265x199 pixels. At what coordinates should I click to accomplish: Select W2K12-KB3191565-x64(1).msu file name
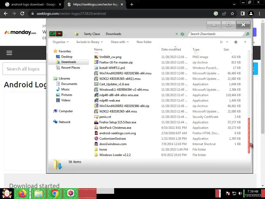(120, 79)
